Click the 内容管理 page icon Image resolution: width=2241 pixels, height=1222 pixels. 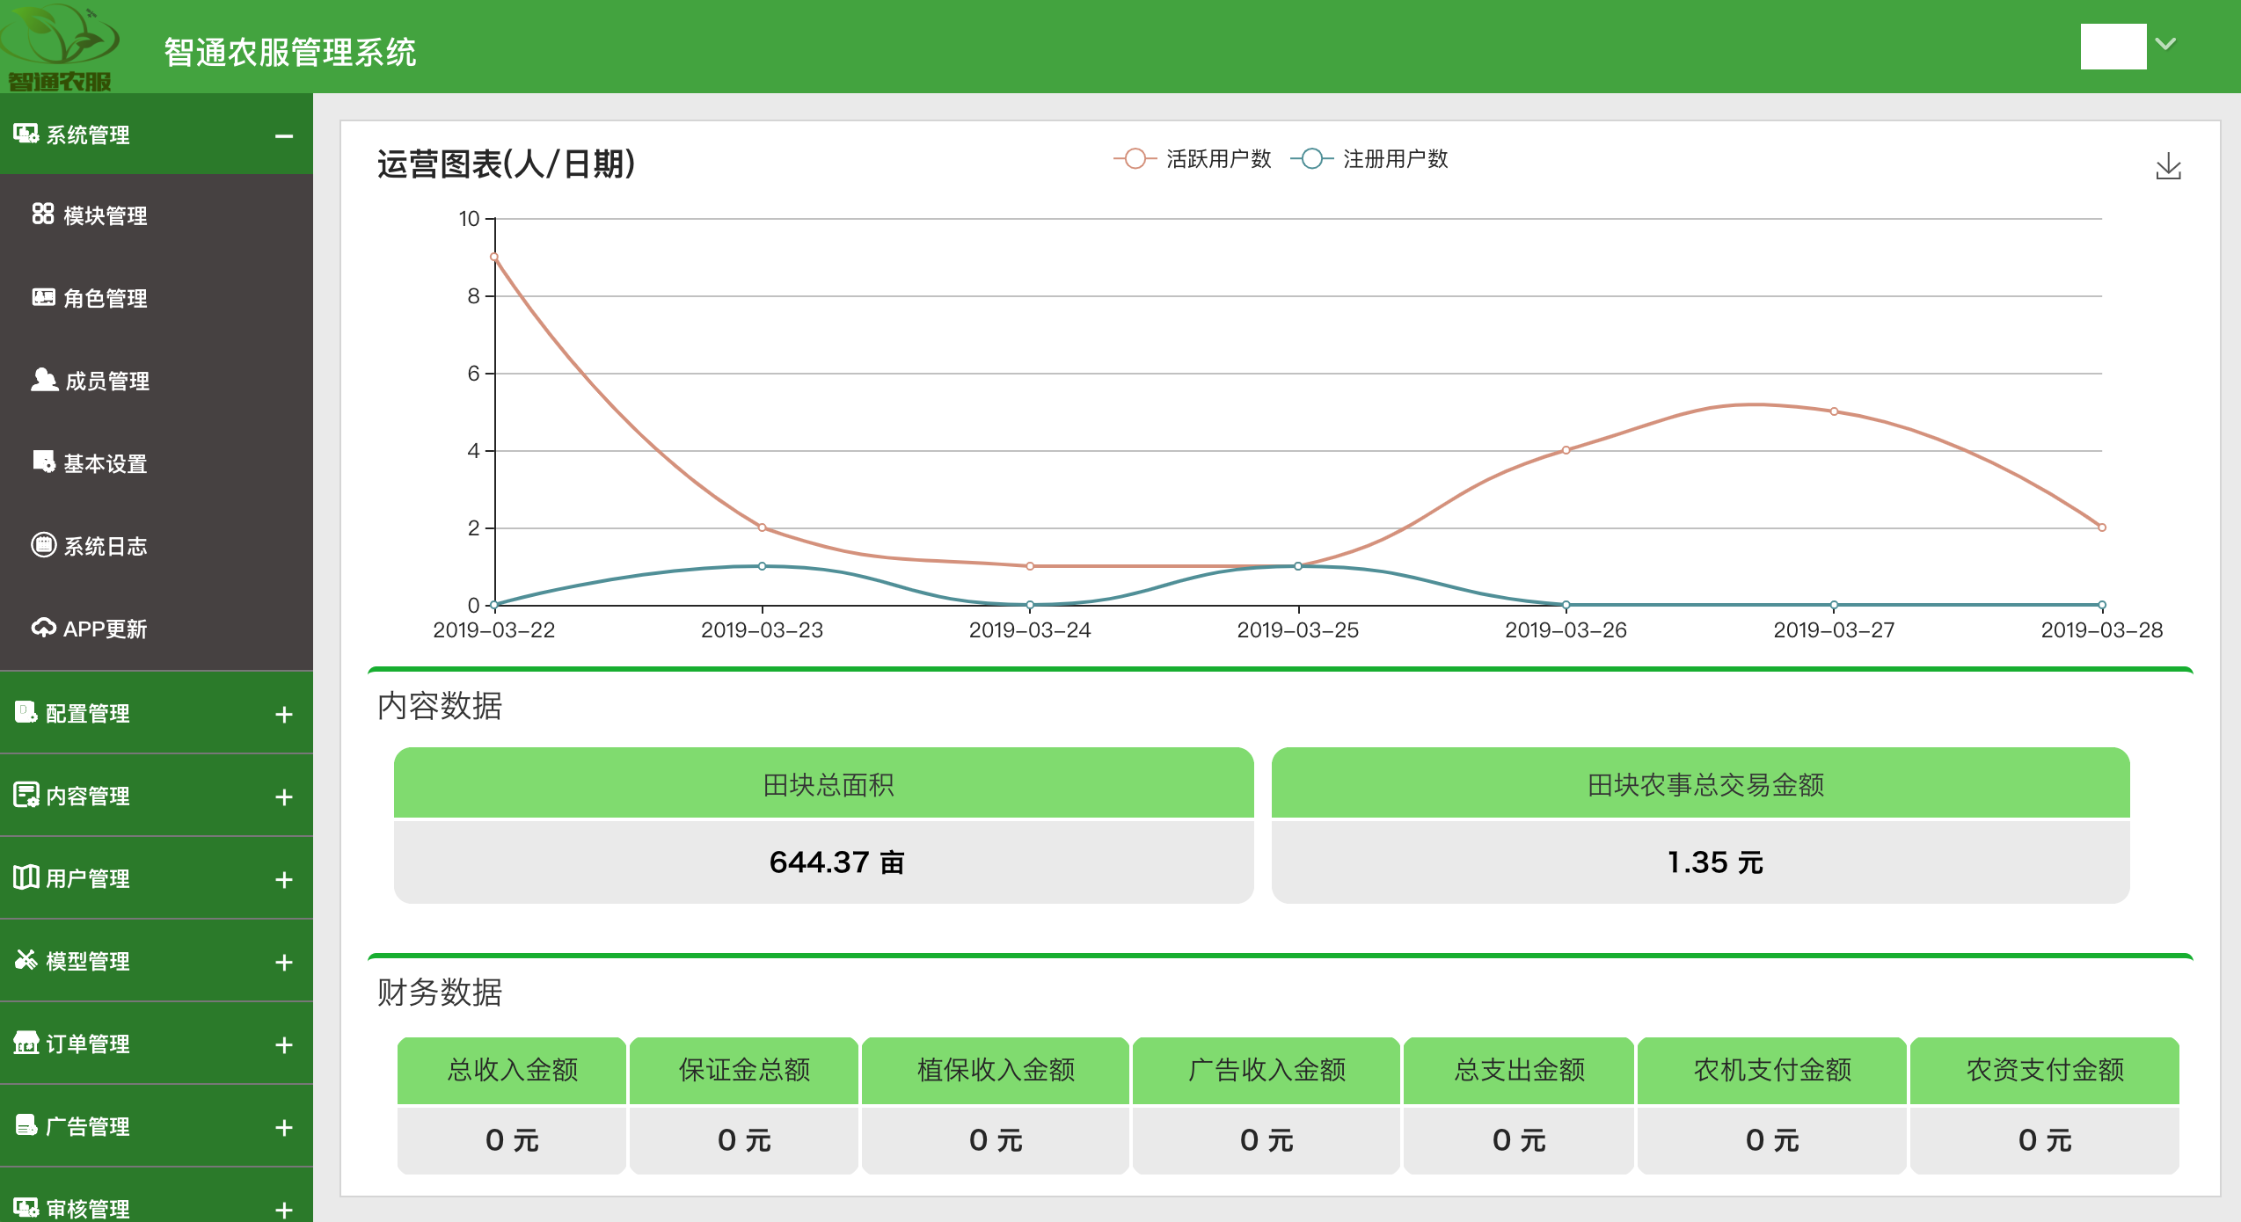[x=26, y=795]
